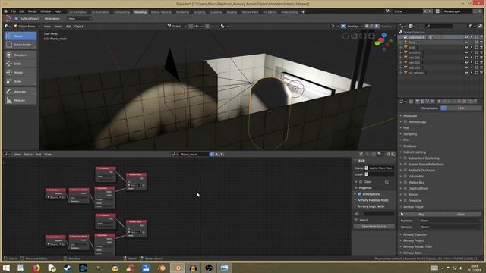Expand the Armory Exporter panel
Image resolution: width=486 pixels, height=273 pixels.
tap(415, 234)
